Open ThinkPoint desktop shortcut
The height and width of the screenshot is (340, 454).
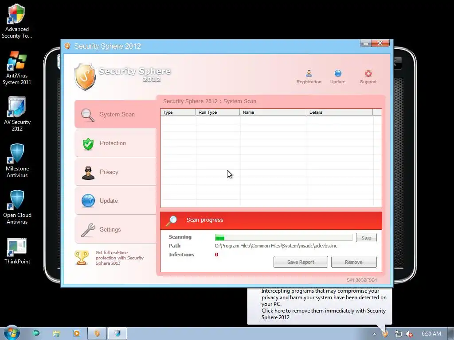(x=17, y=251)
